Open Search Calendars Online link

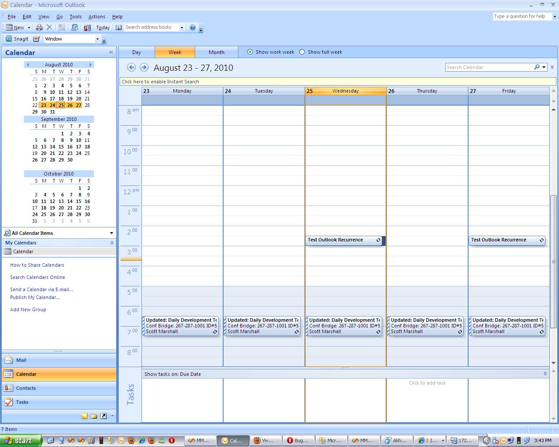coord(38,277)
